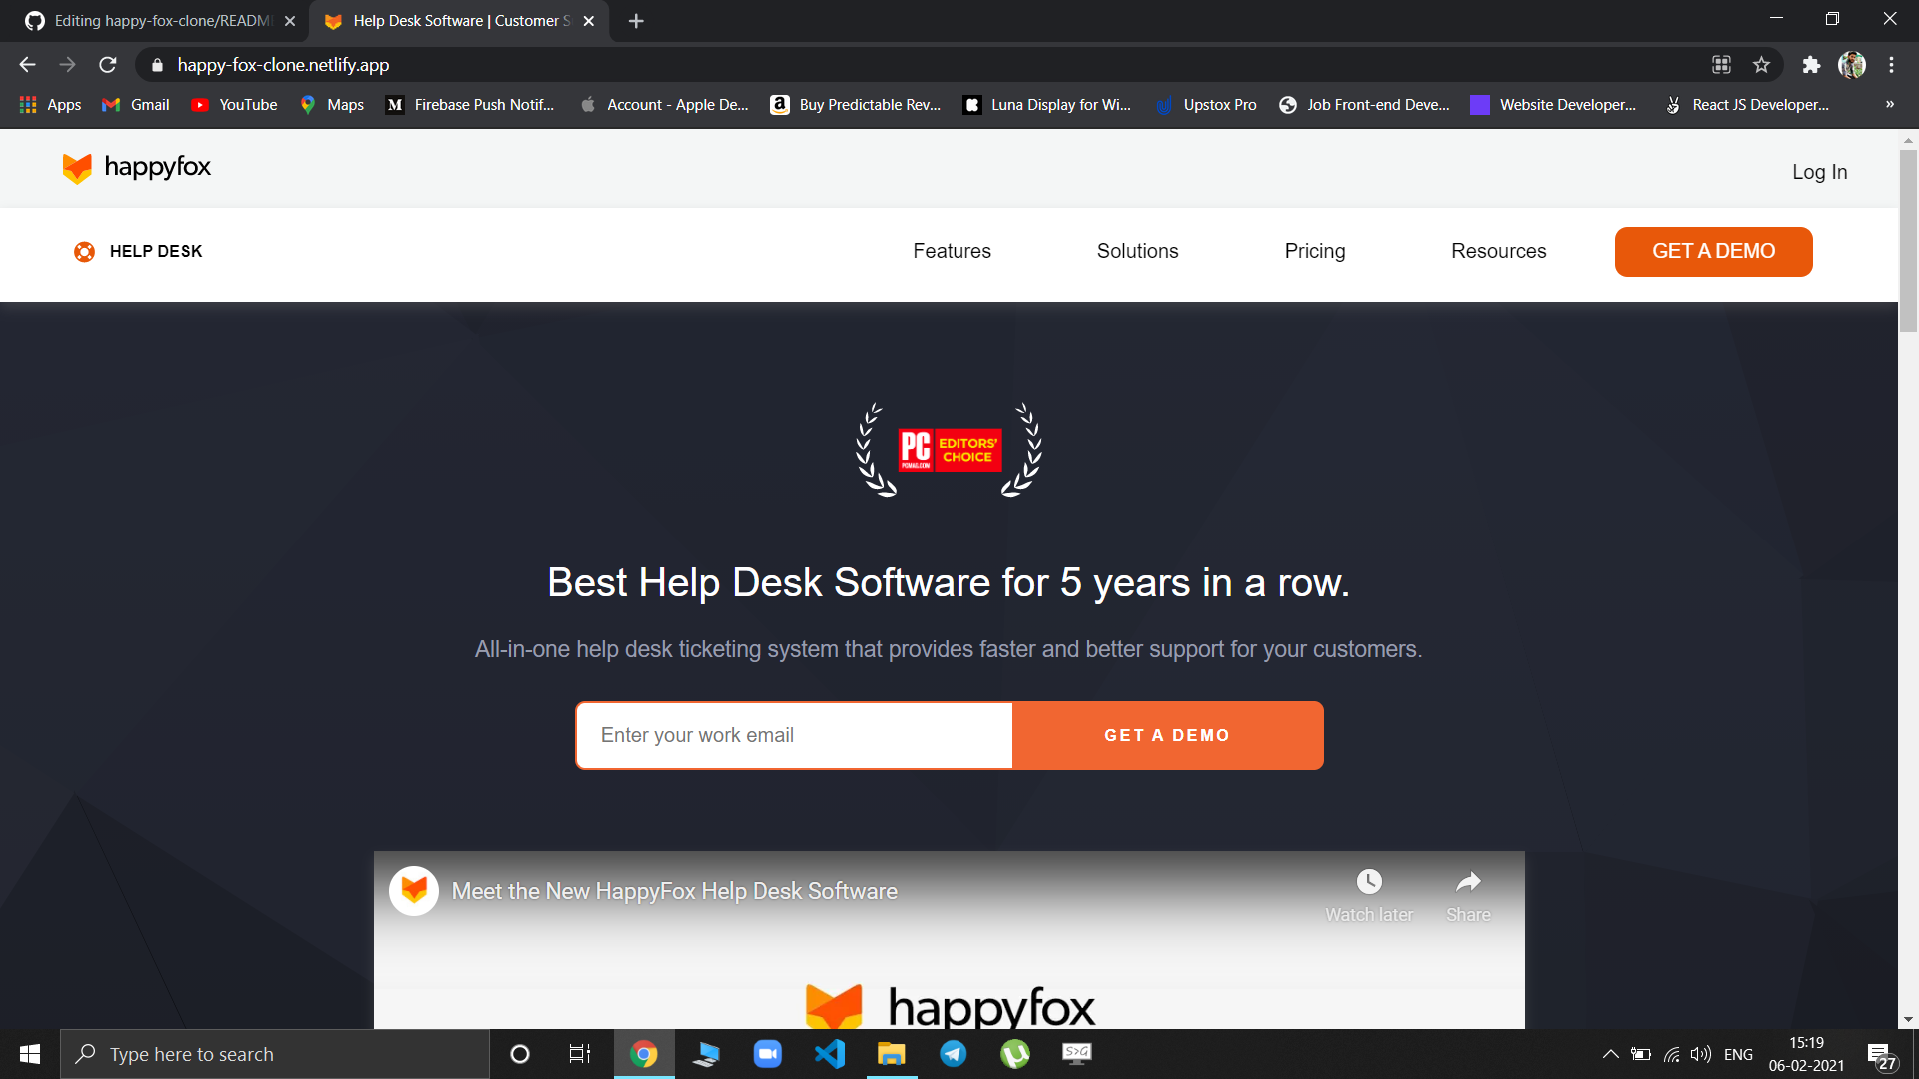Select the Help Desk life-ring icon

tap(85, 252)
